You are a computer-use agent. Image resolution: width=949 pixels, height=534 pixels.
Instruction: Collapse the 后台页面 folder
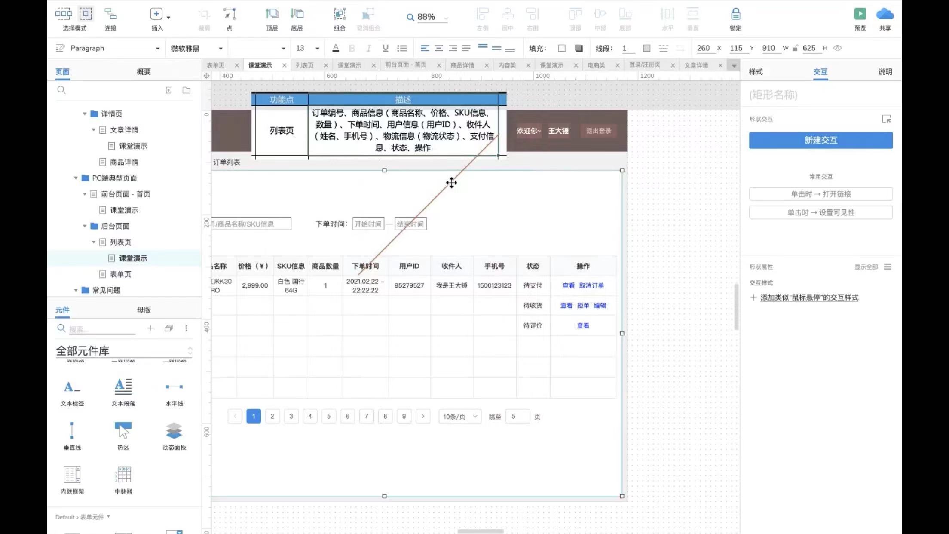(85, 226)
